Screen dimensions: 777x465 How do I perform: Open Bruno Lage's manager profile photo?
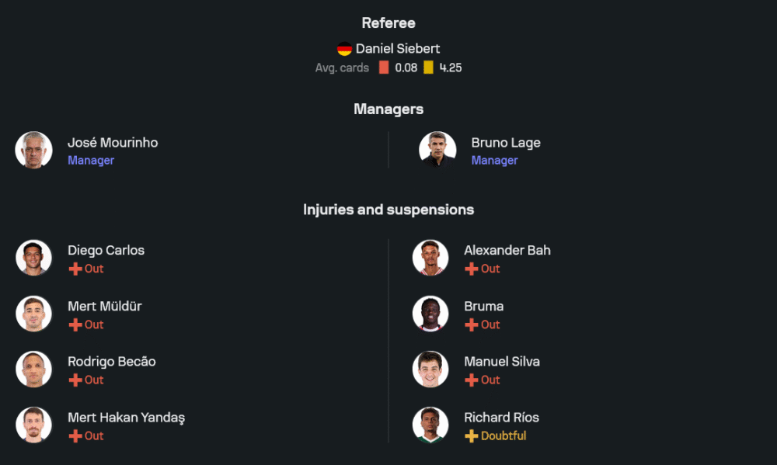[x=437, y=150]
